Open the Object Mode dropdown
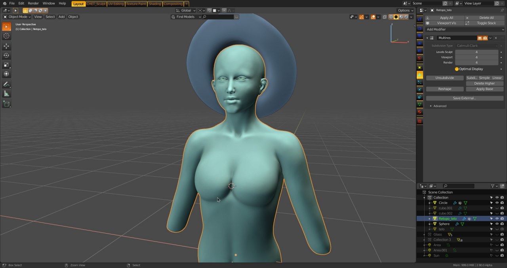 pos(18,17)
